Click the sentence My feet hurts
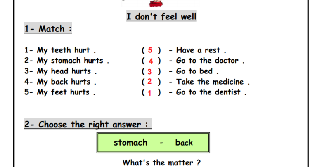 60,92
